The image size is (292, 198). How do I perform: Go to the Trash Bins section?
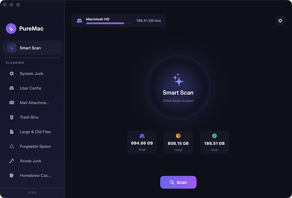pos(32,117)
